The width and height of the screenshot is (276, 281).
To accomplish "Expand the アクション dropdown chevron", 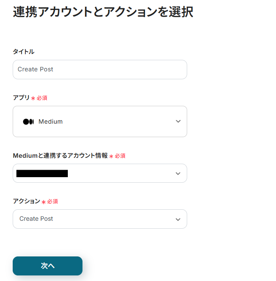I will click(x=178, y=219).
